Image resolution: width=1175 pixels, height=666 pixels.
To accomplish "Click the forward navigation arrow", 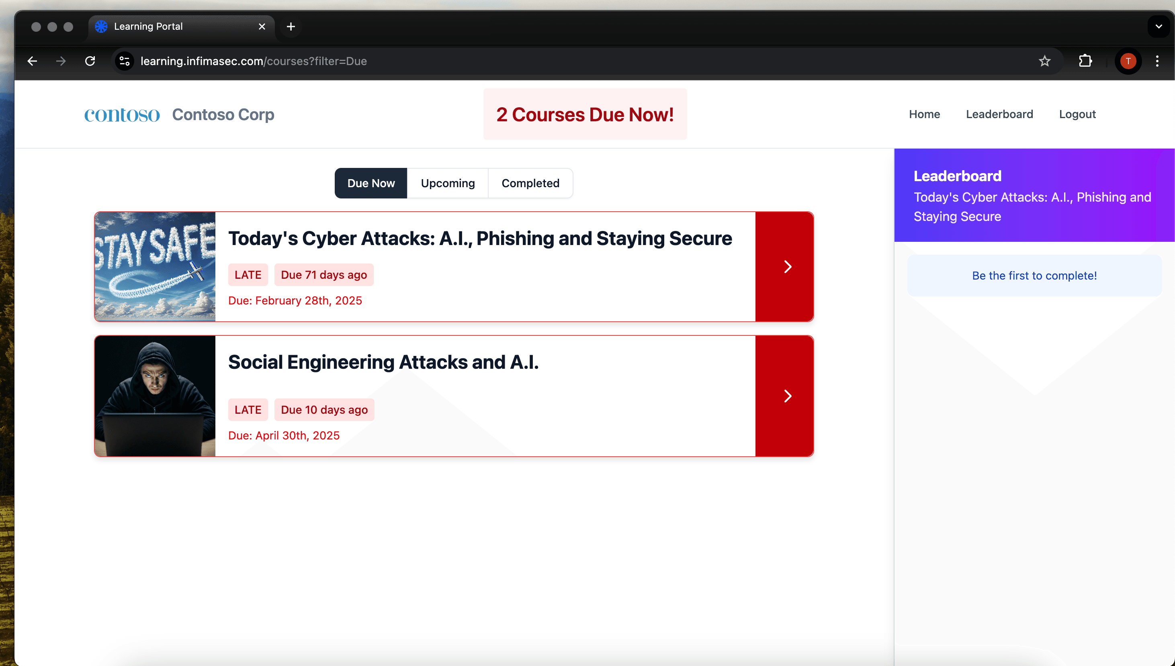I will coord(61,61).
